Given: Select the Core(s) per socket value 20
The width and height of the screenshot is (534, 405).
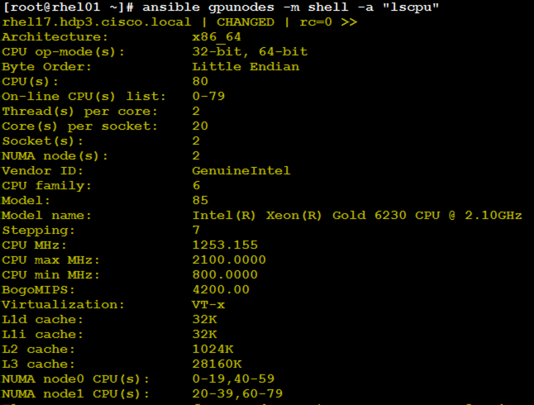Looking at the screenshot, I should (200, 126).
